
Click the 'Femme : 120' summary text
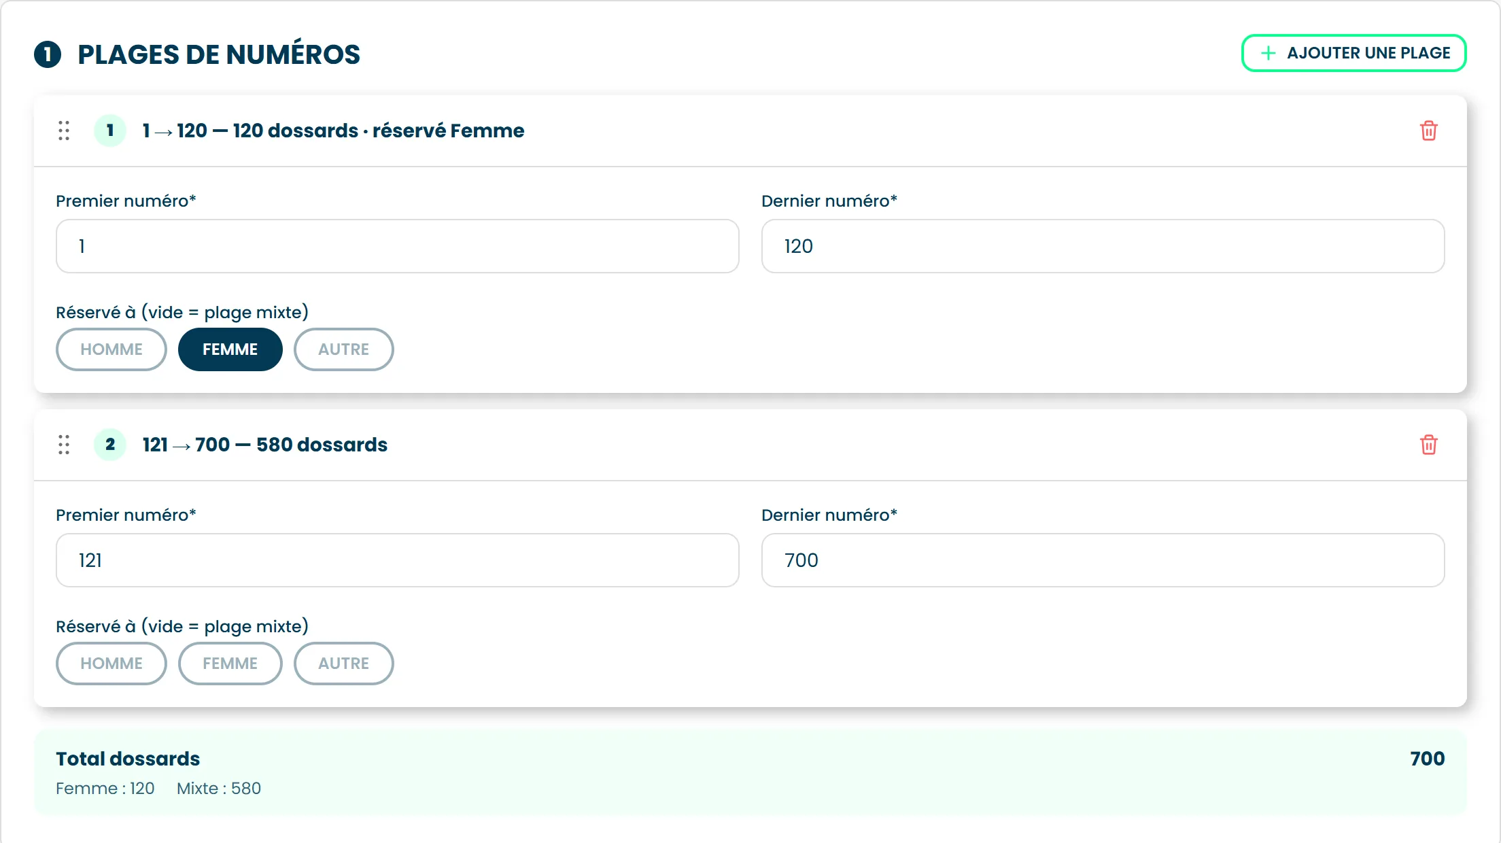point(105,789)
